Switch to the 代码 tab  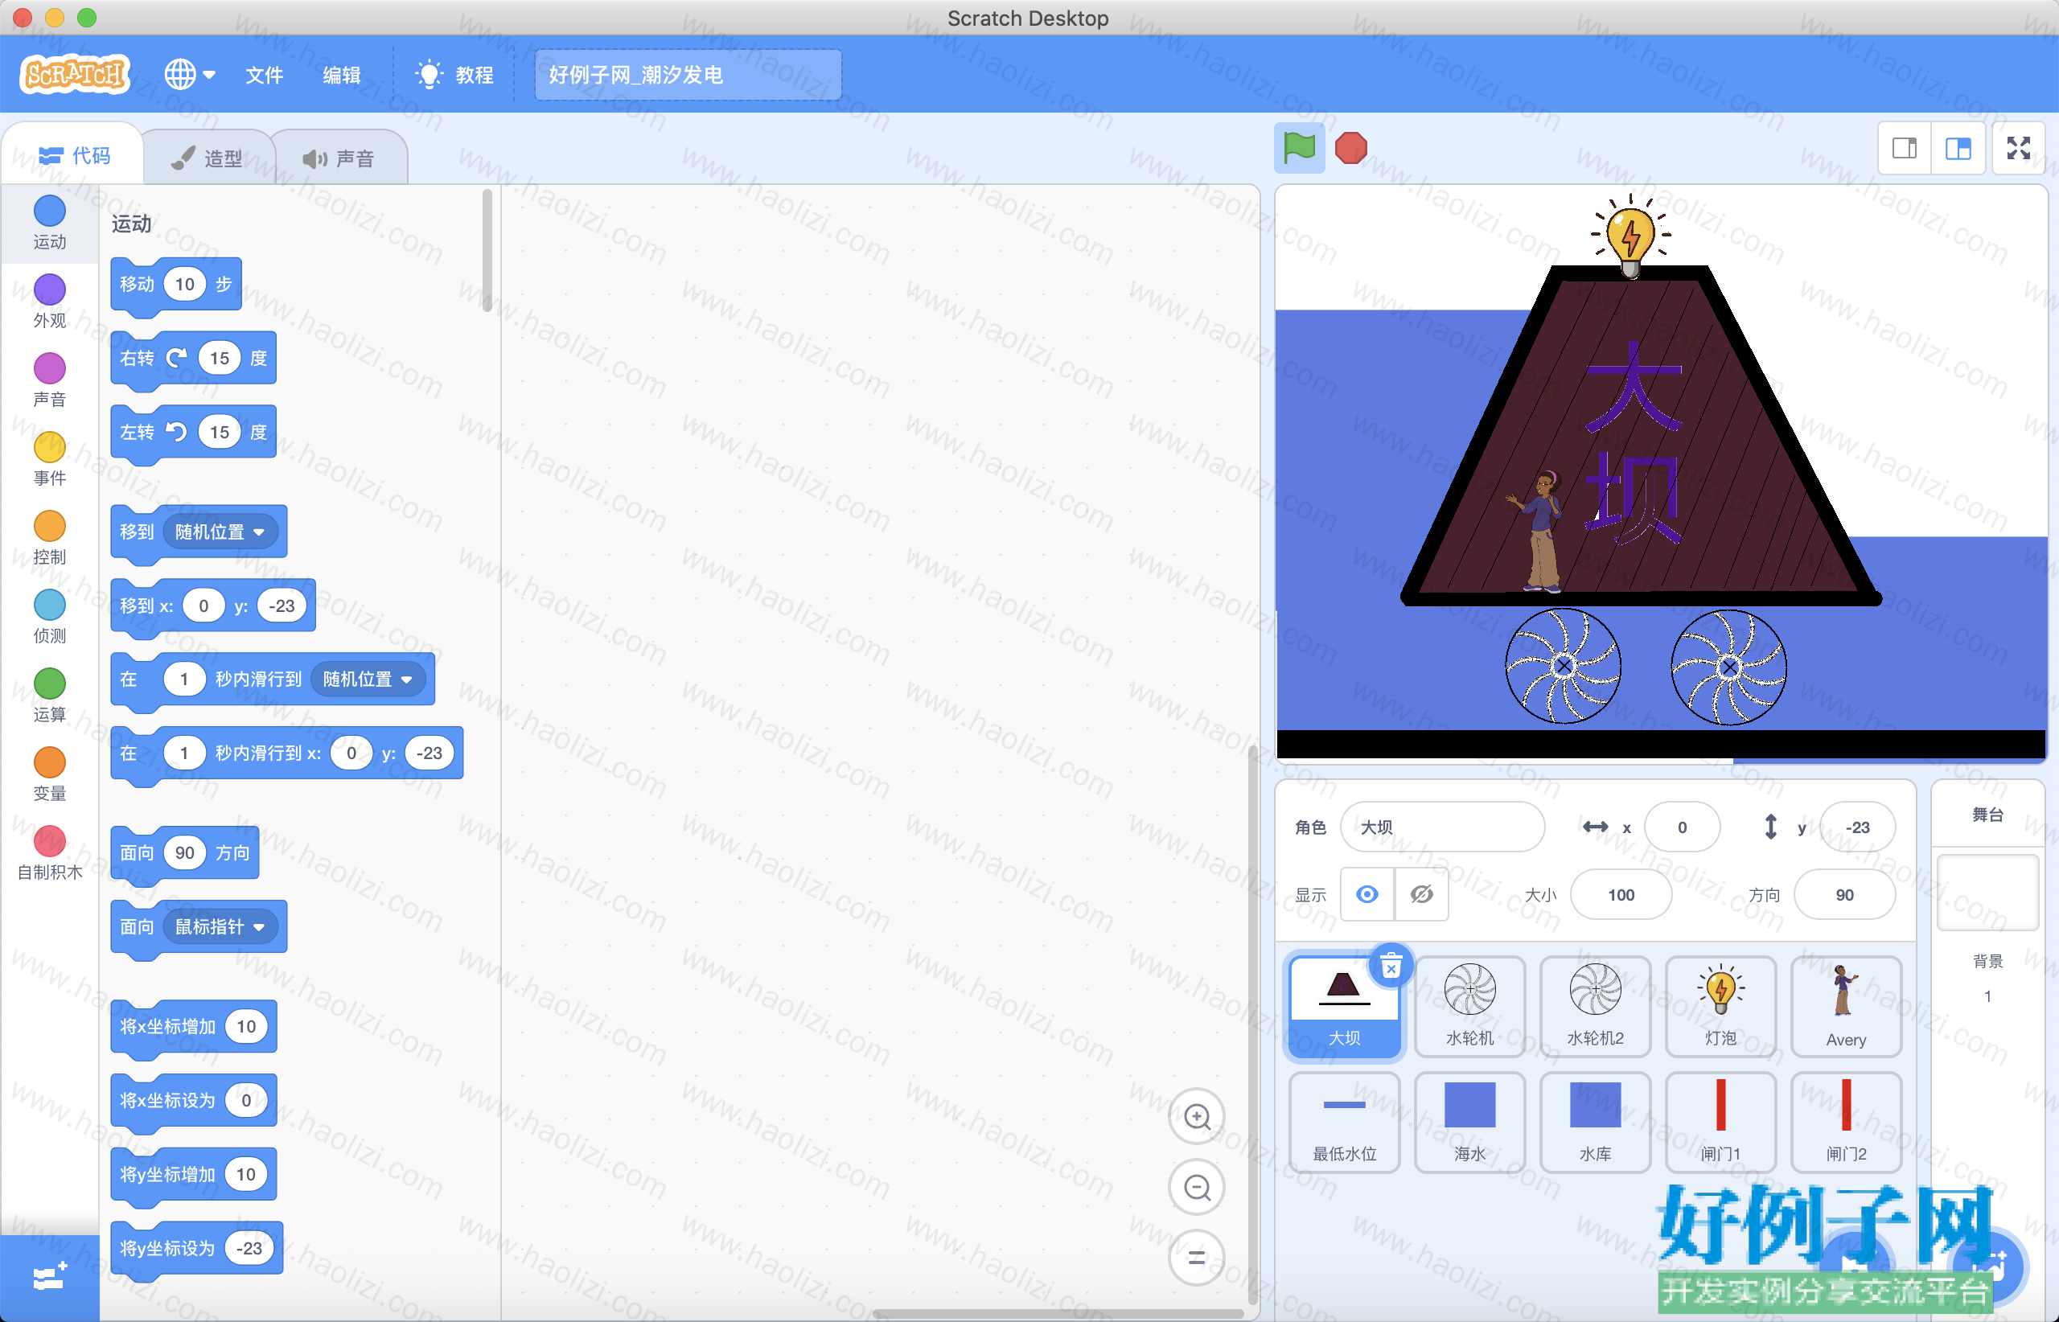[74, 155]
